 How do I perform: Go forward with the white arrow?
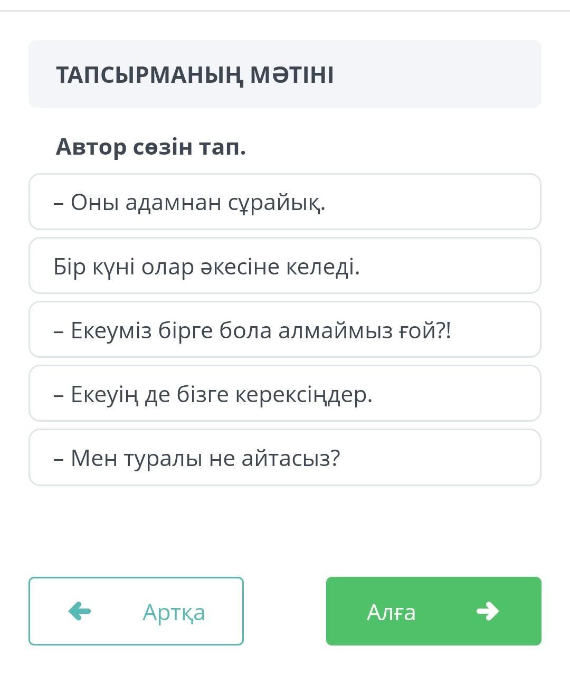(x=488, y=611)
